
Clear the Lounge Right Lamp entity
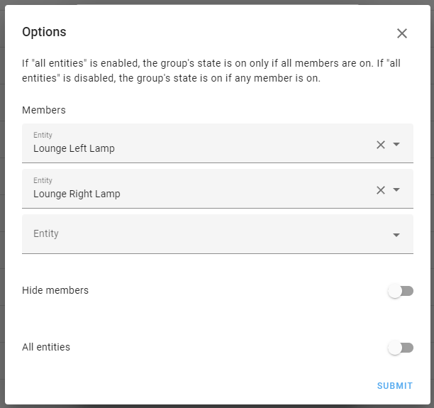coord(381,190)
